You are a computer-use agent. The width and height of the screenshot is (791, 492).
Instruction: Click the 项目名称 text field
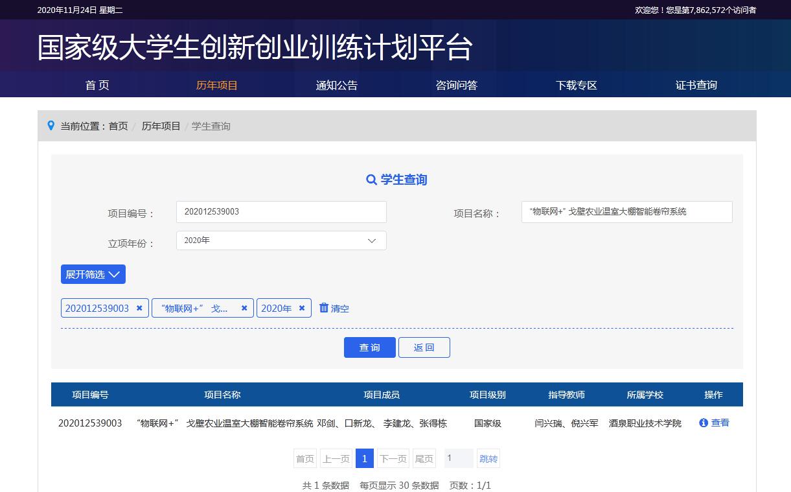tap(626, 212)
